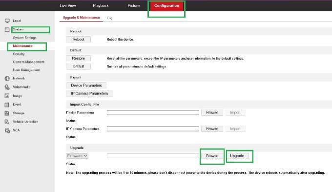
Task: Click the Local monitor icon in sidebar
Action: tap(7, 21)
